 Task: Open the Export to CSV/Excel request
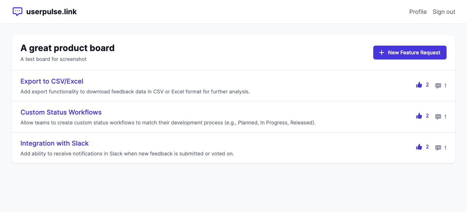point(52,81)
